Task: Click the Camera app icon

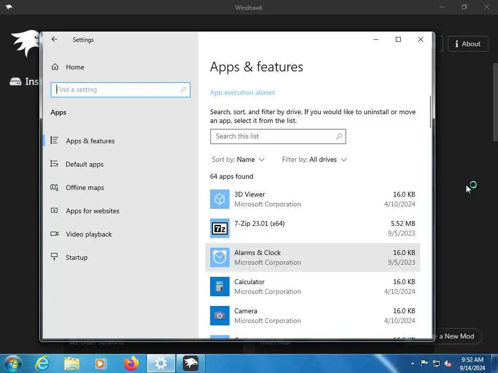Action: [x=219, y=316]
